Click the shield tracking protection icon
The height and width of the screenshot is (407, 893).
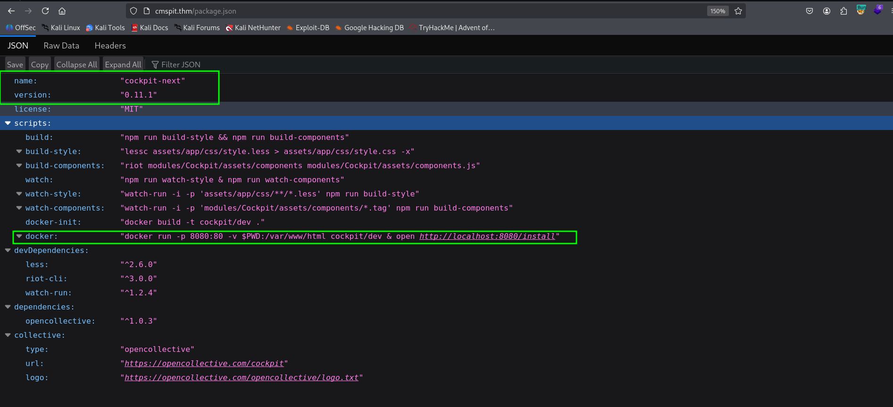[134, 11]
